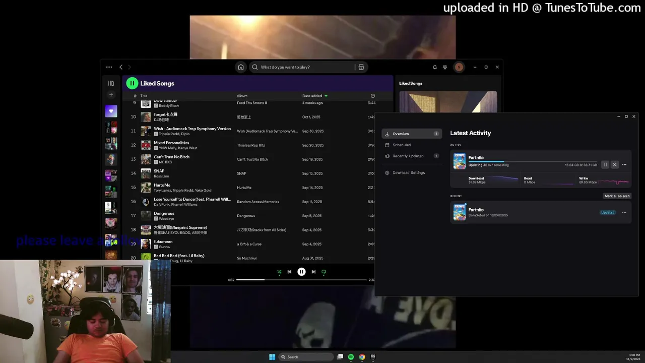The image size is (645, 363).
Task: Select the Can't Trust No Bitch track
Action: pos(171,157)
